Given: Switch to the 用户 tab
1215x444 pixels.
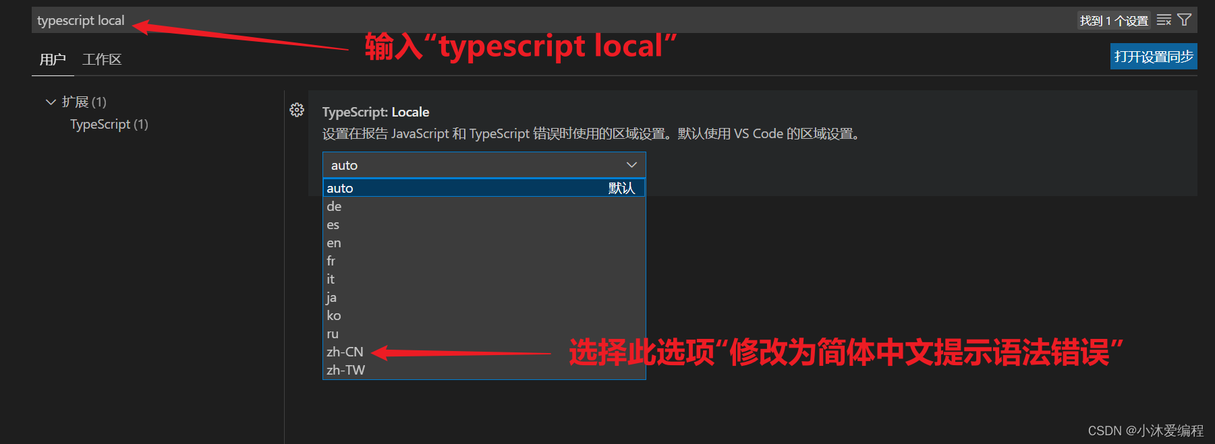Looking at the screenshot, I should (x=53, y=59).
